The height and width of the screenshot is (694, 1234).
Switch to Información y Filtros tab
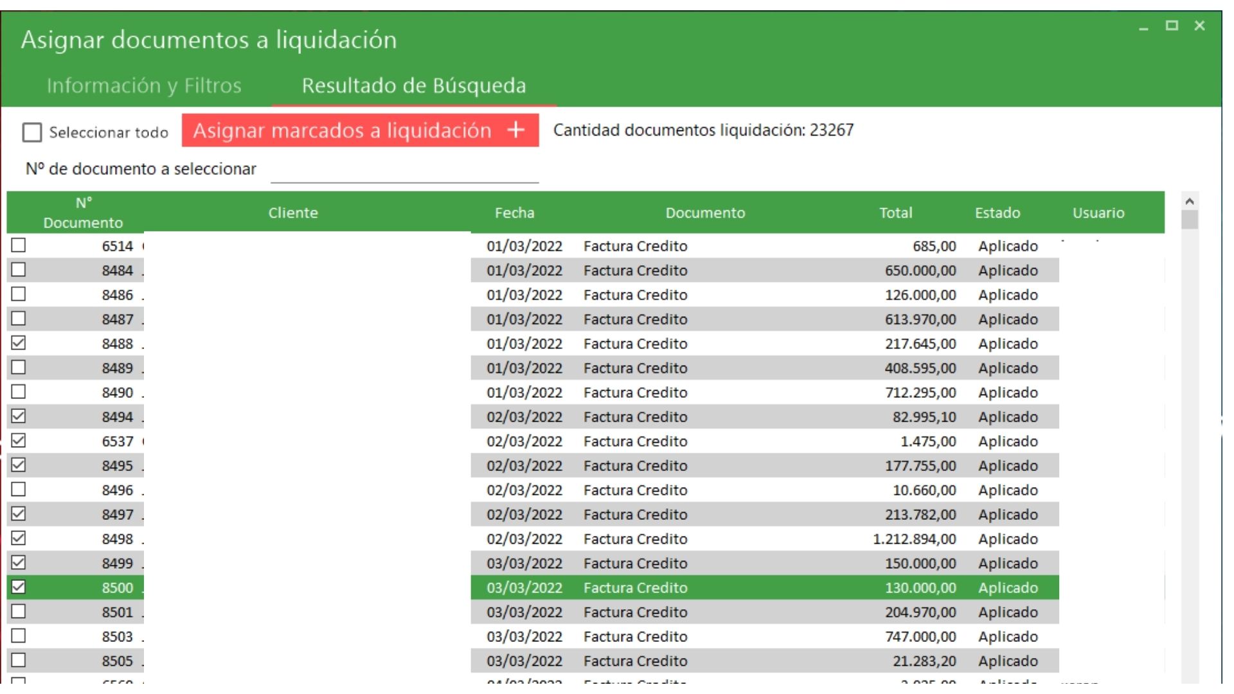tap(144, 85)
